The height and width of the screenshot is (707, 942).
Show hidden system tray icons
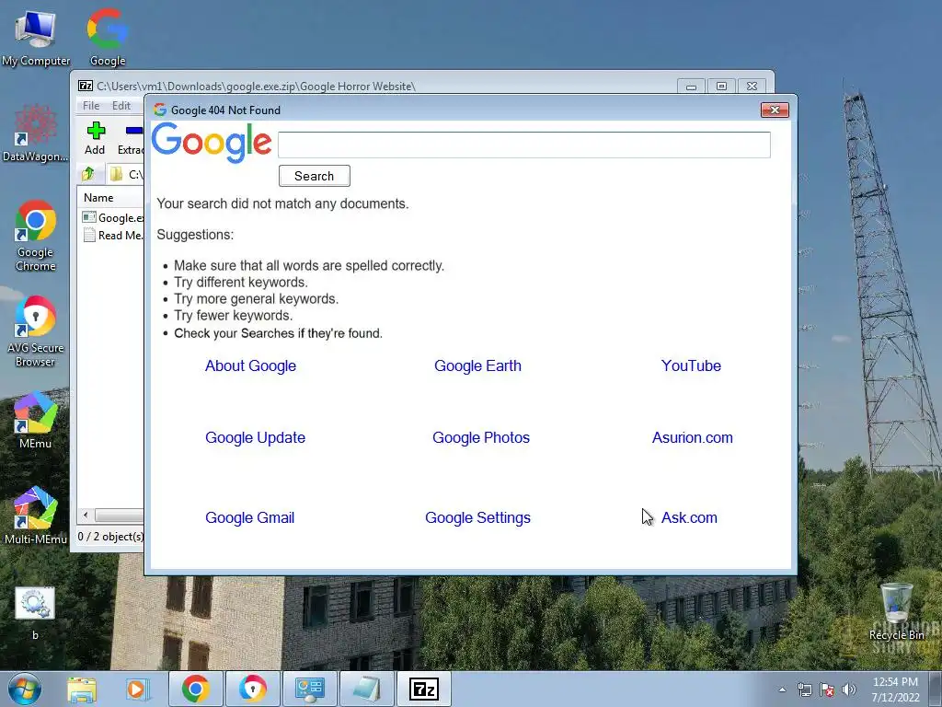tap(782, 690)
